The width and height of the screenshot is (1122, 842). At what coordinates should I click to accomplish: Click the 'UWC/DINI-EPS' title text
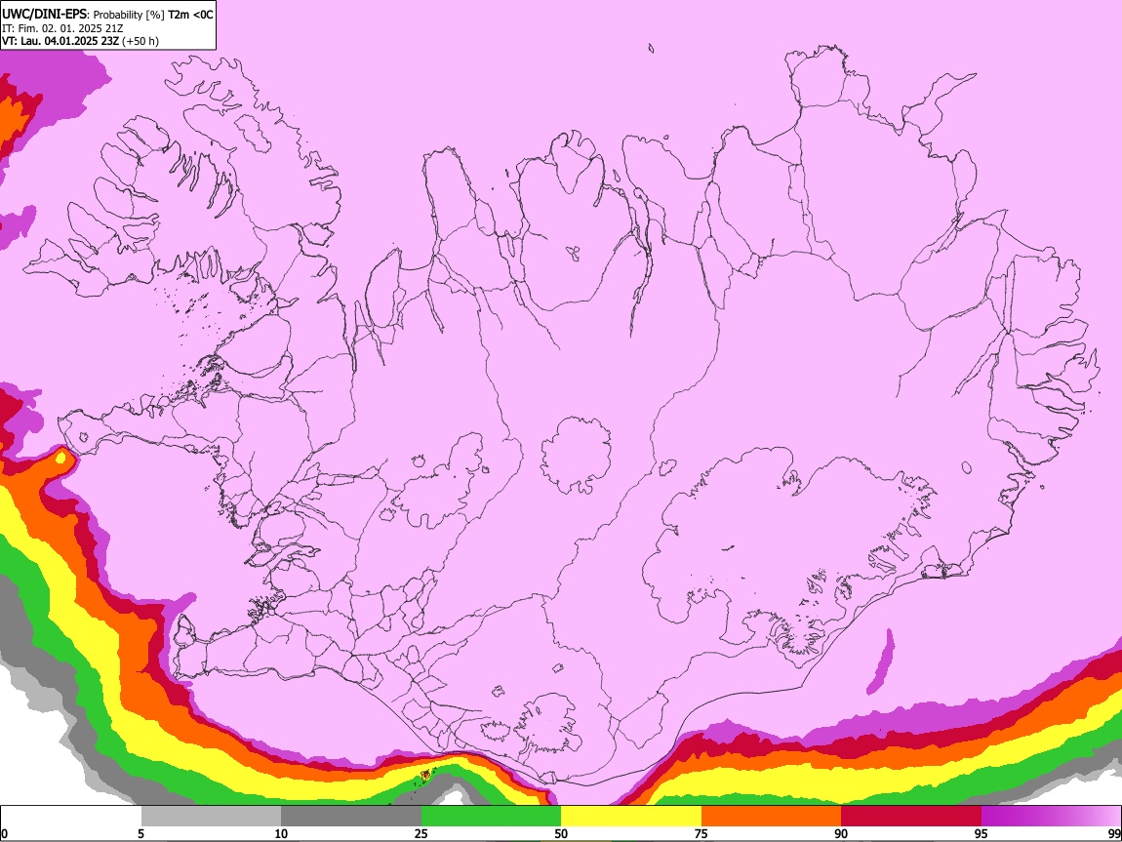coord(44,15)
